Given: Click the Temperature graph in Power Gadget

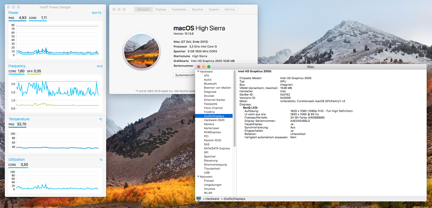Looking at the screenshot, I should 55,140.
